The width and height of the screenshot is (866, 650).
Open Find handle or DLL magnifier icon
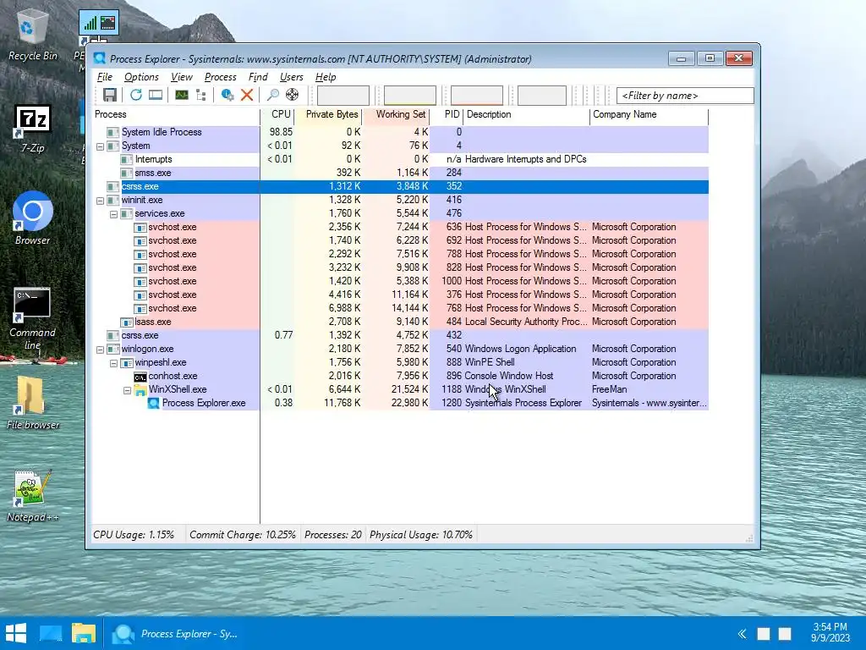coord(273,95)
